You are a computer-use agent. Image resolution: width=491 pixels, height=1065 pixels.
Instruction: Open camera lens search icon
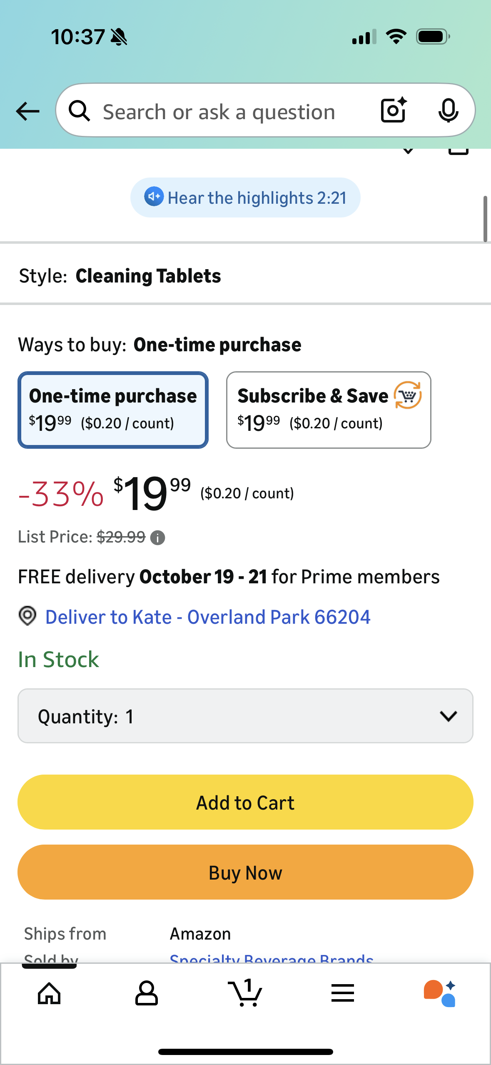[x=393, y=110]
